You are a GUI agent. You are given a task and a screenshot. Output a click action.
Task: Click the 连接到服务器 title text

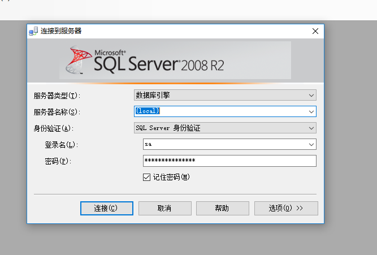click(x=61, y=31)
